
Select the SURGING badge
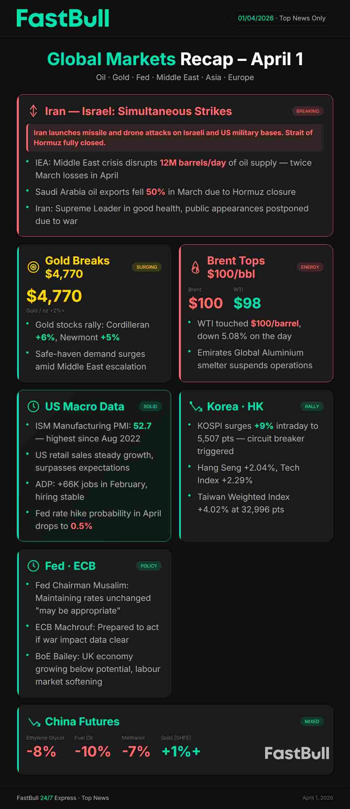click(146, 267)
